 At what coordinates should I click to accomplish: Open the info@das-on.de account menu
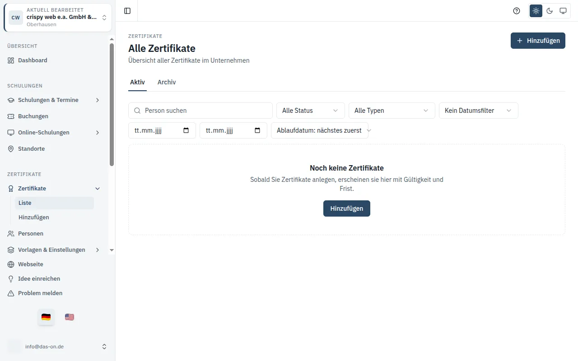[x=58, y=347]
